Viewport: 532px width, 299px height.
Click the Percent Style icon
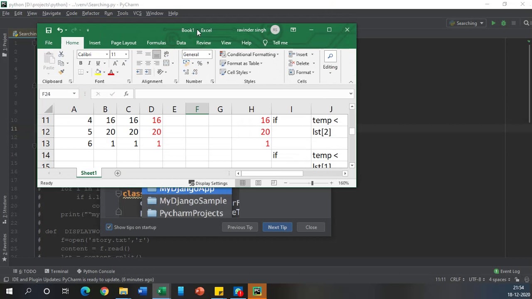[x=199, y=63]
